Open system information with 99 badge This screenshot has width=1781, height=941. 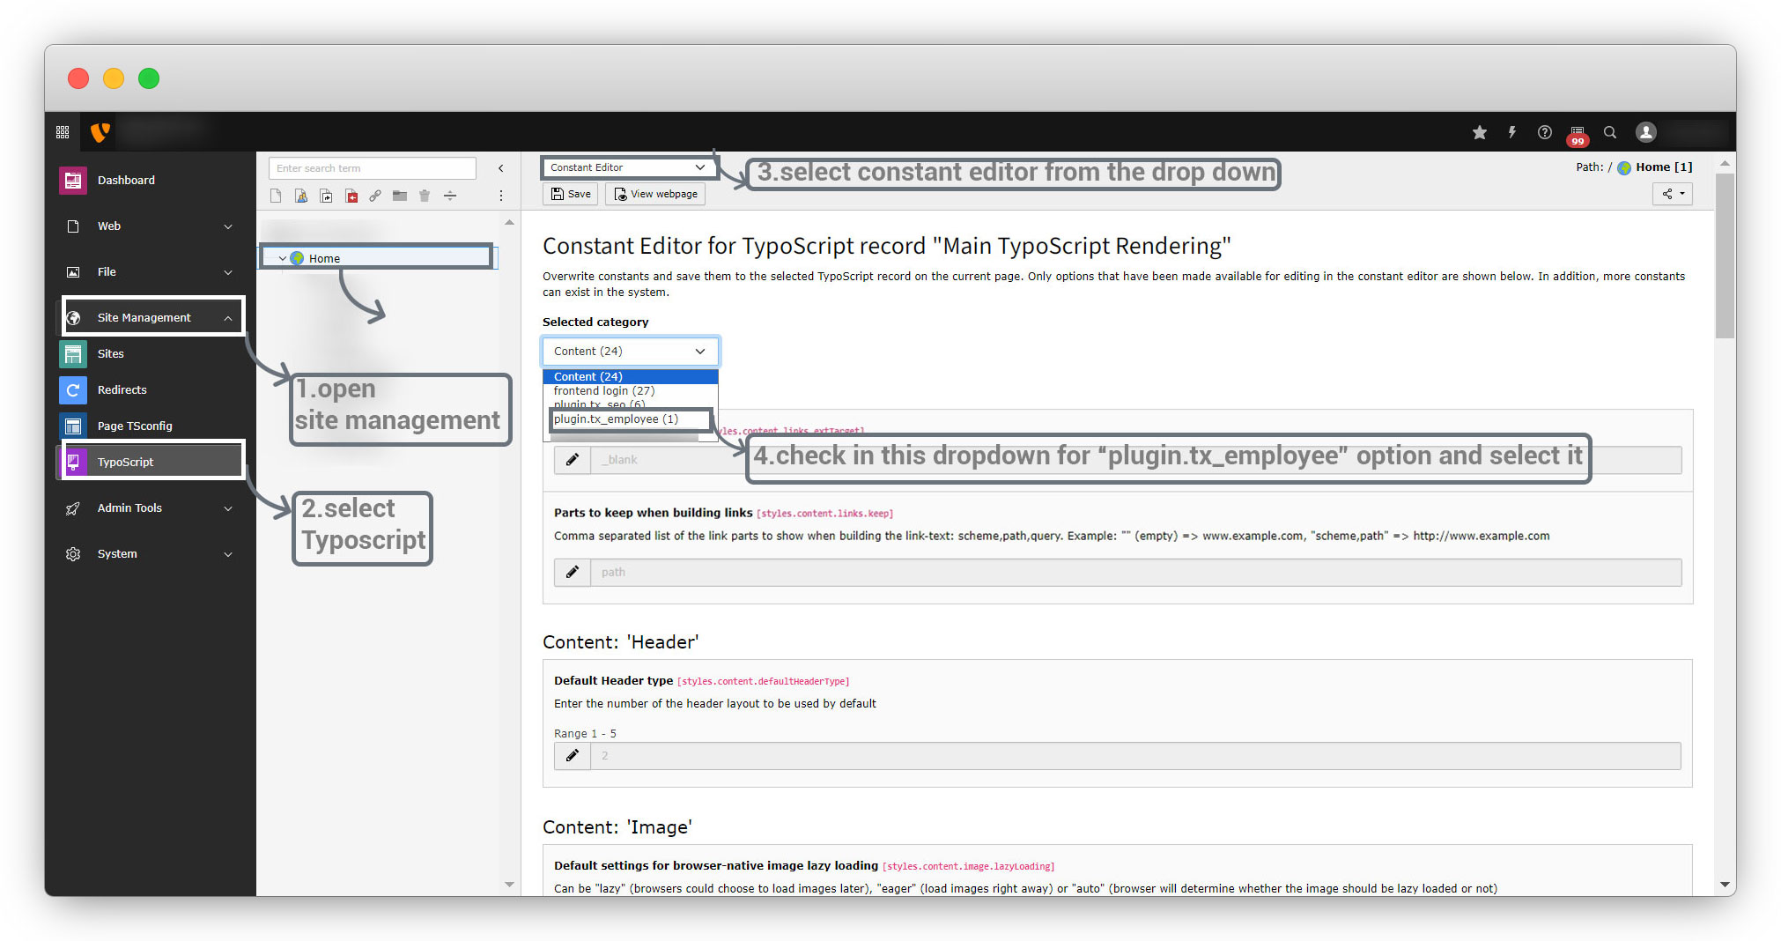[1577, 134]
